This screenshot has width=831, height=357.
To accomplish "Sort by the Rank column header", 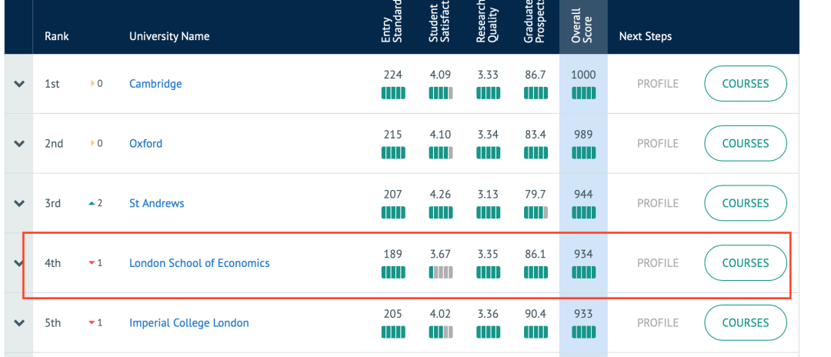I will (57, 37).
